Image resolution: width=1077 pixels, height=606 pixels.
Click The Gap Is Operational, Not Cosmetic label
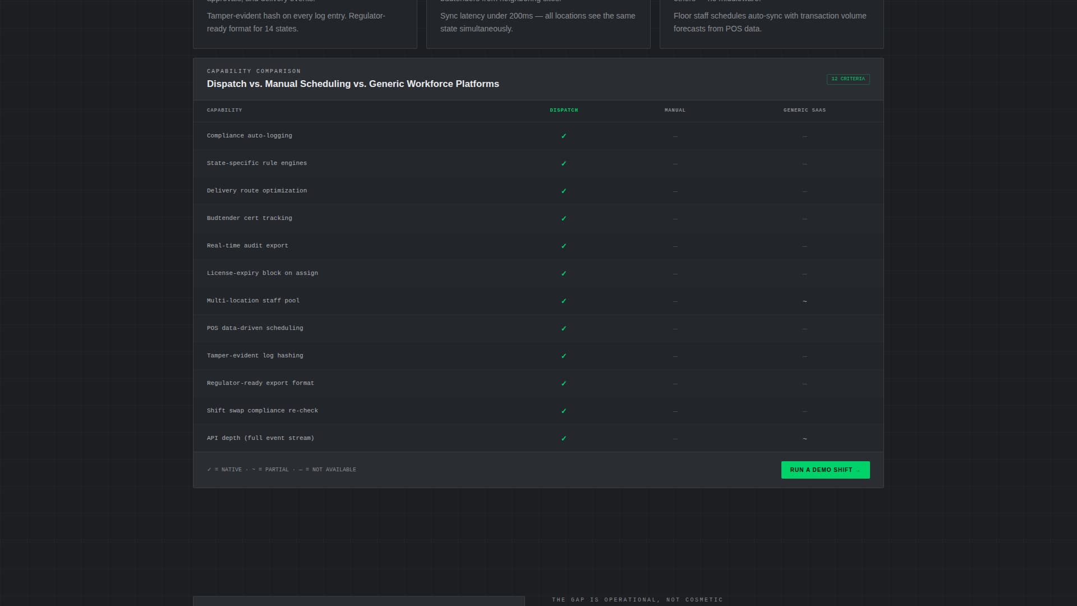(637, 600)
